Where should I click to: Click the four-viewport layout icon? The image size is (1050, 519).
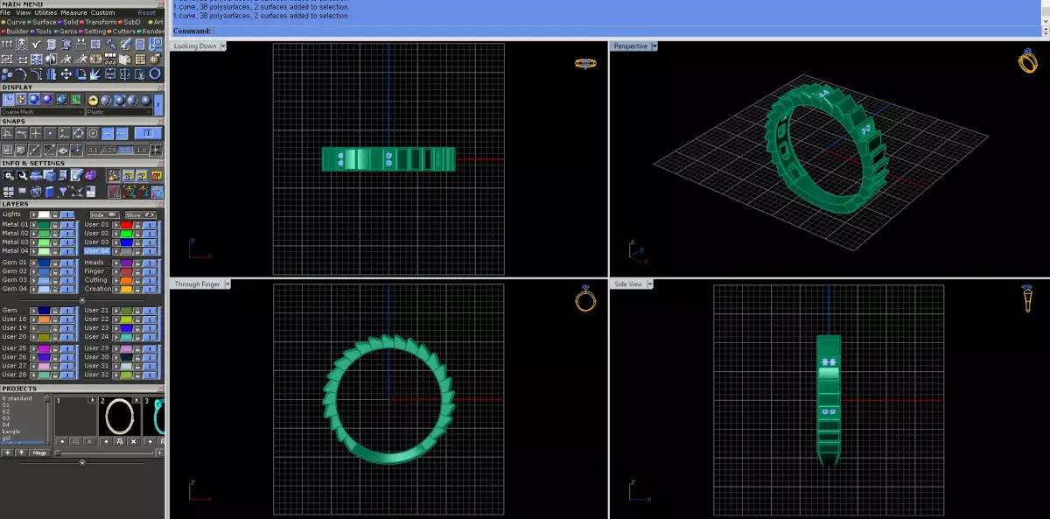8,191
